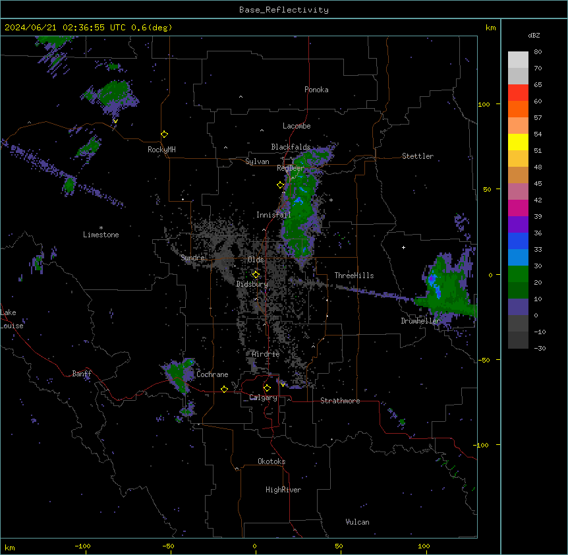This screenshot has height=555, width=568.
Task: Click the asterisk marker above Limestone
Action: [x=101, y=228]
